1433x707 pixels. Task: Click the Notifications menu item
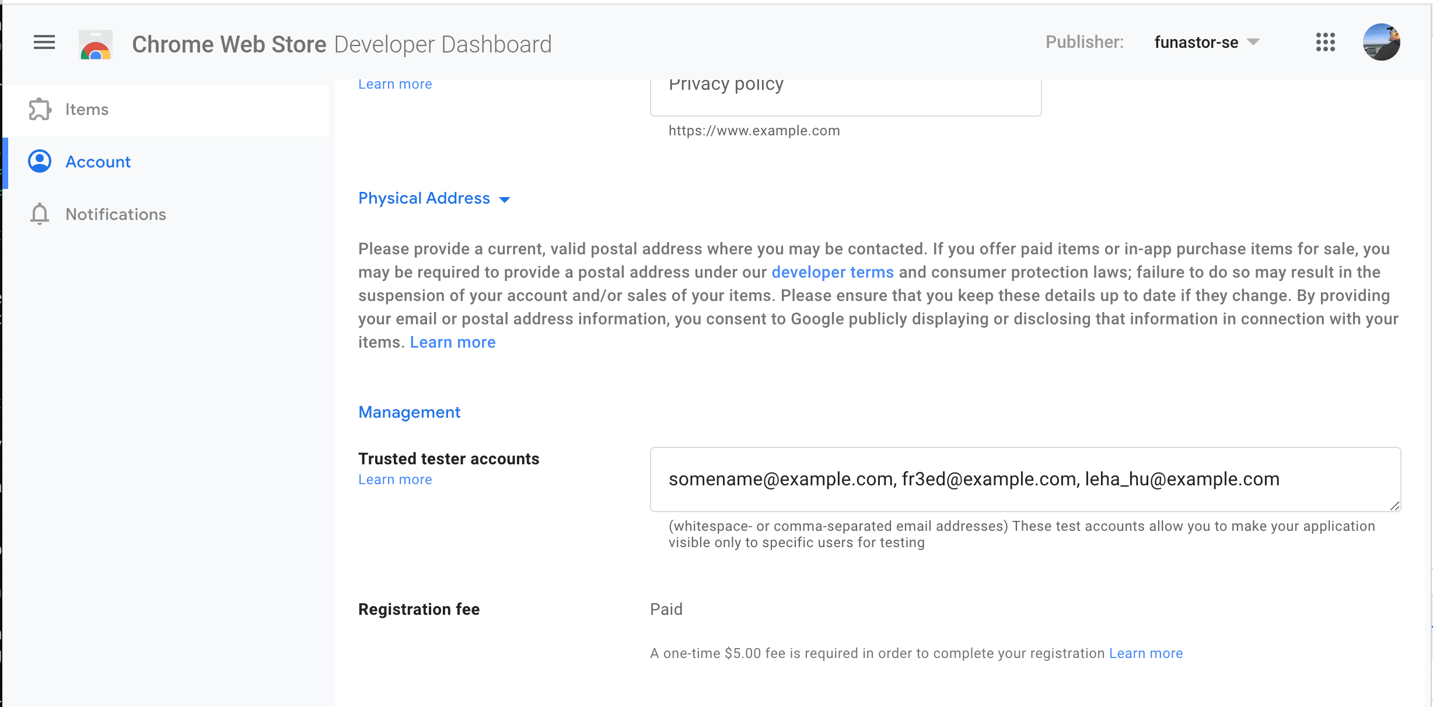point(116,215)
